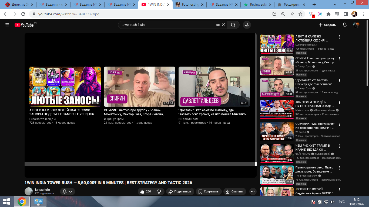Image resolution: width=369 pixels, height=207 pixels.
Task: Open the three-dot more actions menu under video
Action: (x=253, y=191)
